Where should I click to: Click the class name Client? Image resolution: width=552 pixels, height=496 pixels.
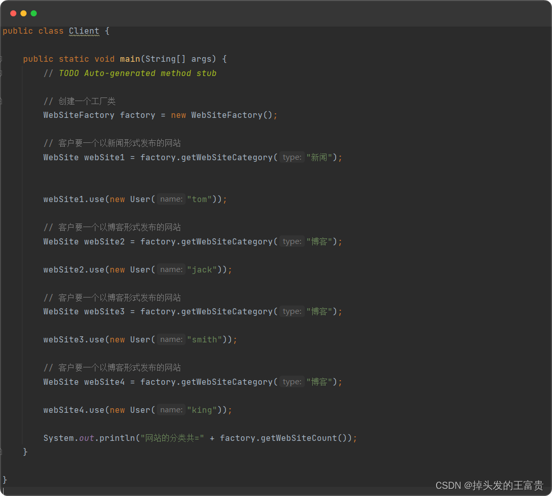coord(84,31)
